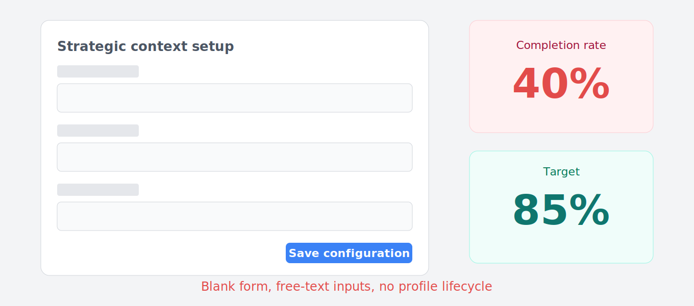This screenshot has height=306, width=694.
Task: Click the word Strategic in the heading
Action: (84, 46)
